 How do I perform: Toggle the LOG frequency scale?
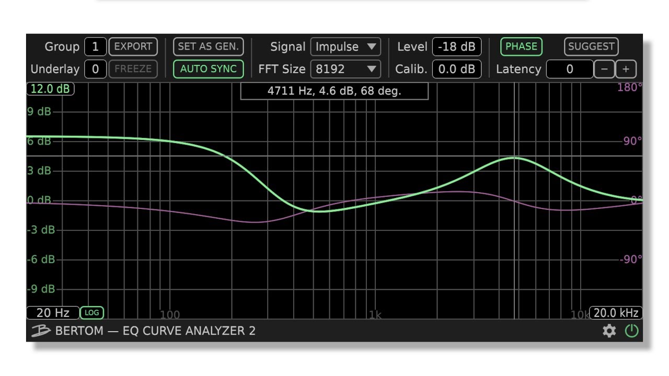pos(92,313)
